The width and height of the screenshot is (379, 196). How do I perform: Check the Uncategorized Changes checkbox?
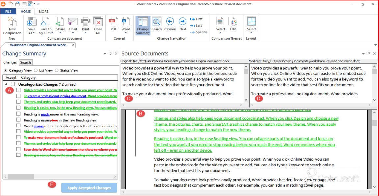tap(13, 84)
